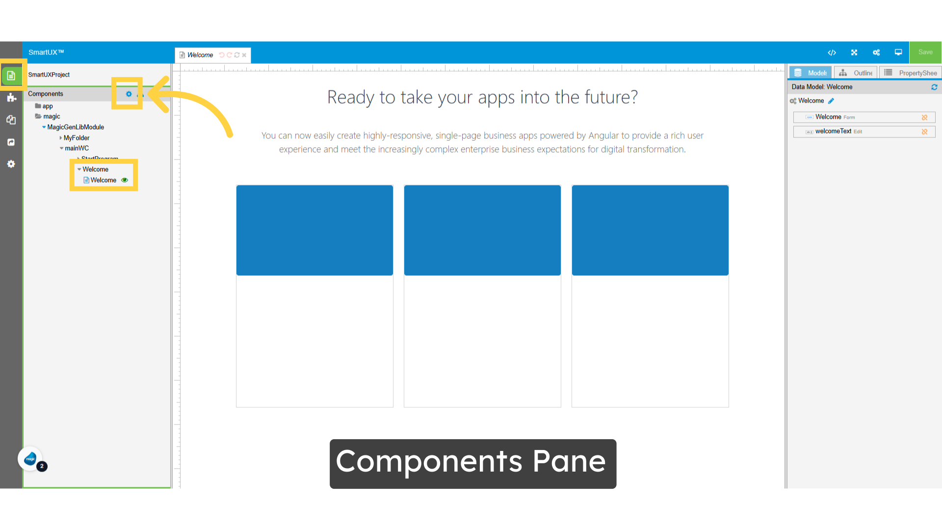Open the code view in the top toolbar

[832, 53]
